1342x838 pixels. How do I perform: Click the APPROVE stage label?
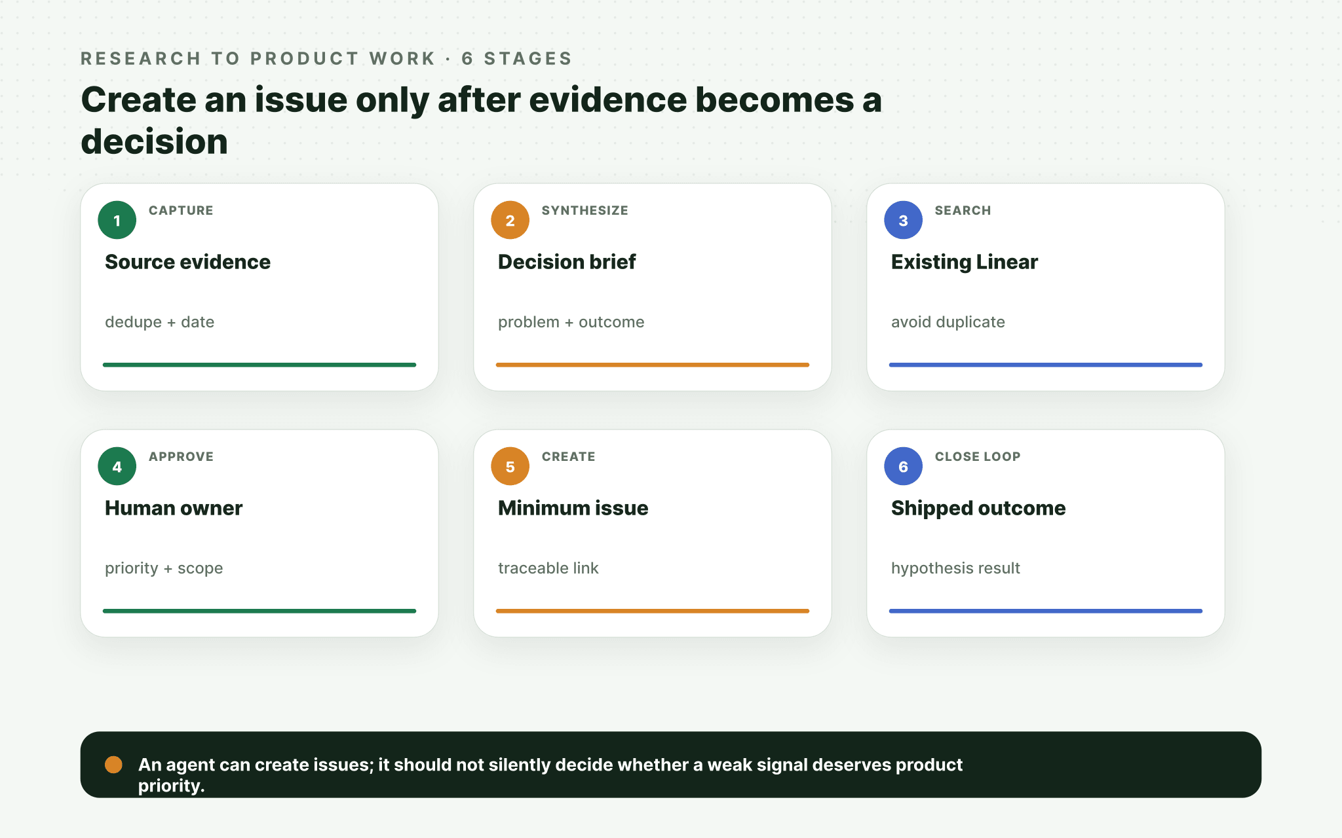(181, 456)
